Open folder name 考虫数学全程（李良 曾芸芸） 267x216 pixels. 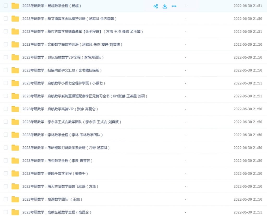coord(57,161)
